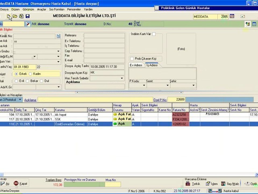Click the network computers icon in status bar
258x194 pixels.
pyautogui.click(x=215, y=191)
